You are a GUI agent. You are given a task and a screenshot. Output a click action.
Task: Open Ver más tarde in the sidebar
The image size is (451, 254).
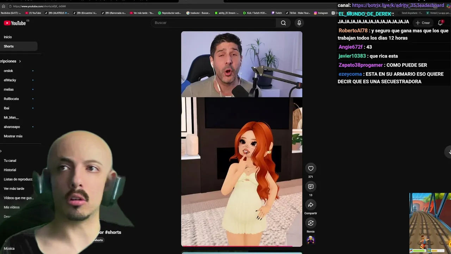[14, 189]
